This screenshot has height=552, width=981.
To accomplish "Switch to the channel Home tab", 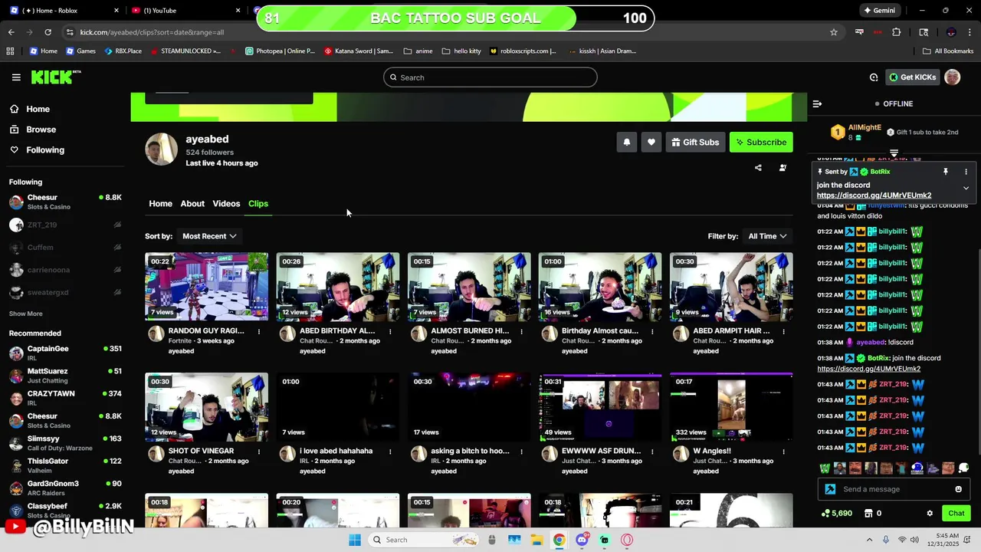I will pyautogui.click(x=160, y=203).
